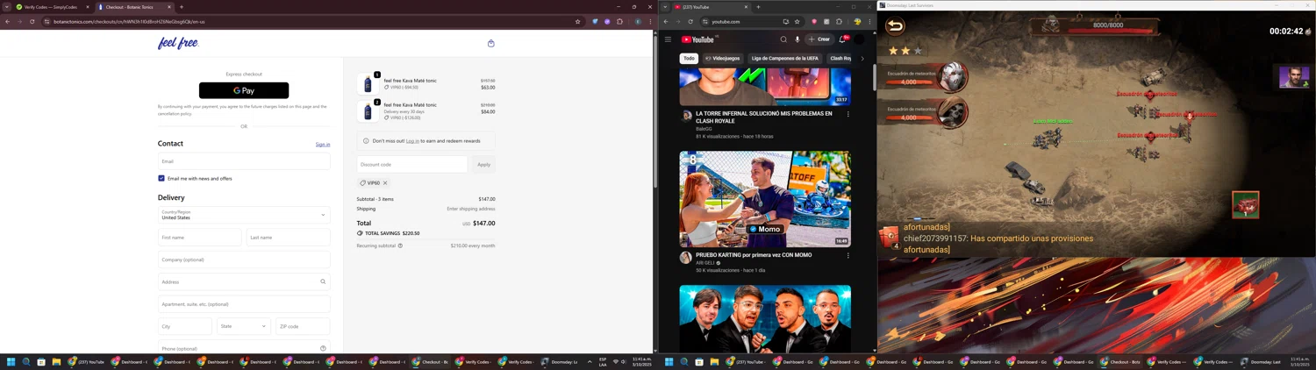Image resolution: width=1316 pixels, height=370 pixels.
Task: Select the Videojuegos filter chip
Action: coord(722,59)
